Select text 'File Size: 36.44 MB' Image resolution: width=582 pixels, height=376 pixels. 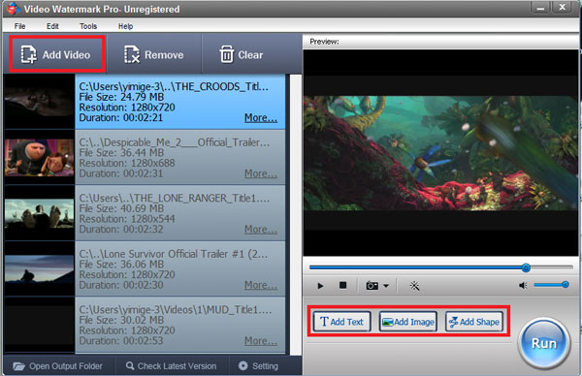click(x=121, y=152)
